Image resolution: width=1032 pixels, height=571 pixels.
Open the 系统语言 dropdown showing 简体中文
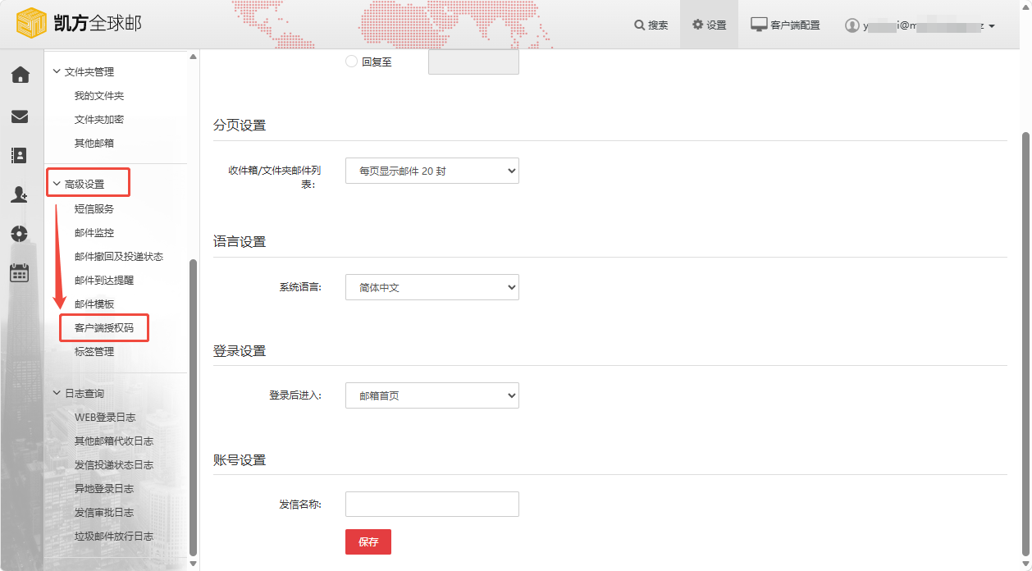click(432, 287)
